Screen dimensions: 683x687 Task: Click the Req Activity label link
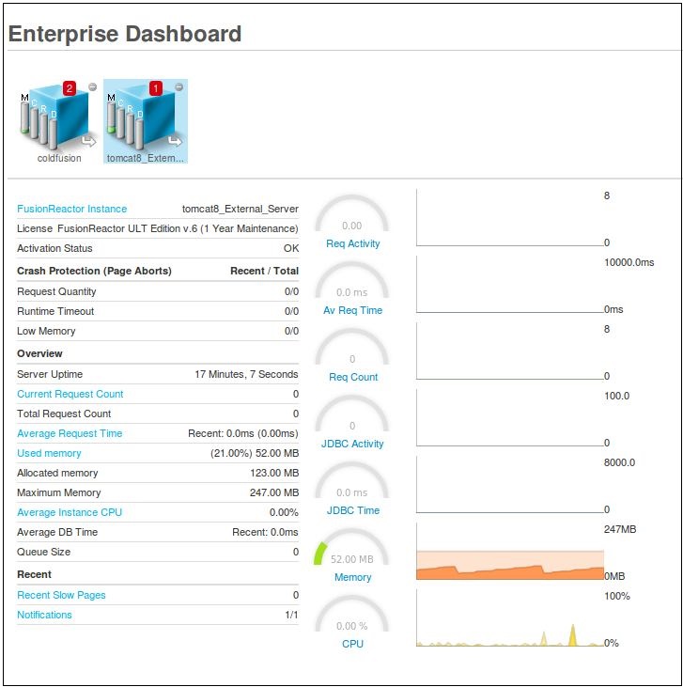click(352, 243)
